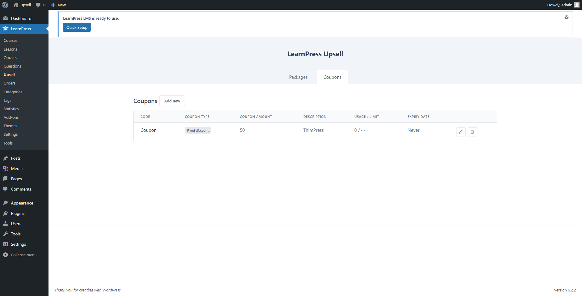582x296 pixels.
Task: Select the Coupons tab
Action: [332, 77]
